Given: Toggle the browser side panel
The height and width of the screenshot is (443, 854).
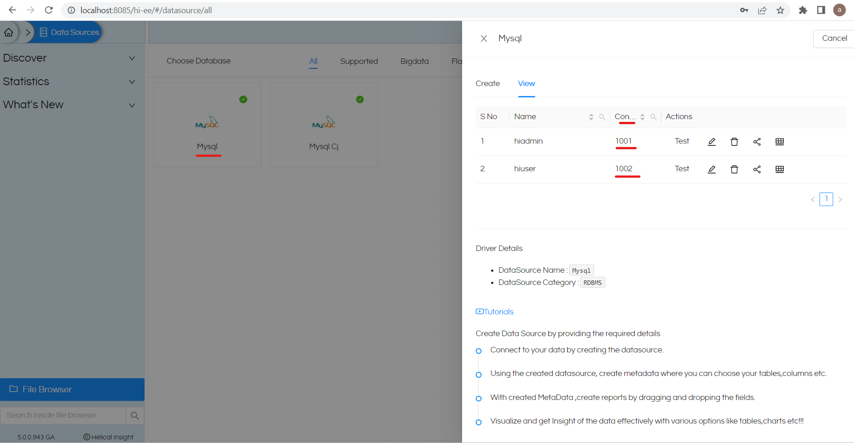Looking at the screenshot, I should click(821, 10).
